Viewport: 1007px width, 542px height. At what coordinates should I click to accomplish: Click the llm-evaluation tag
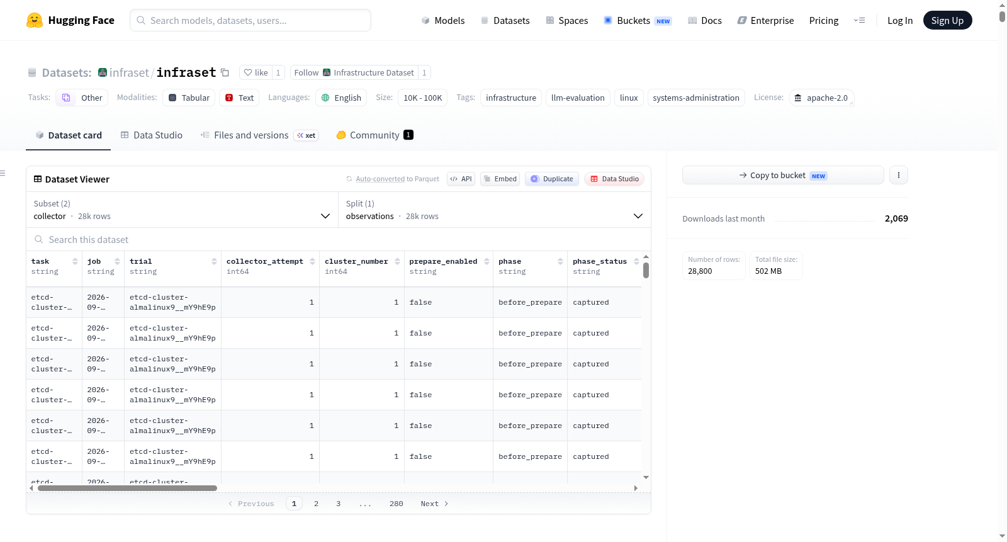click(x=578, y=98)
